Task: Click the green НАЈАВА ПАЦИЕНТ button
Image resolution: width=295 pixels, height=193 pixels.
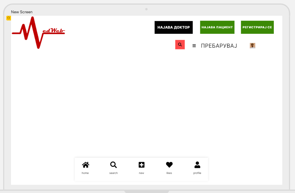Action: (x=217, y=27)
